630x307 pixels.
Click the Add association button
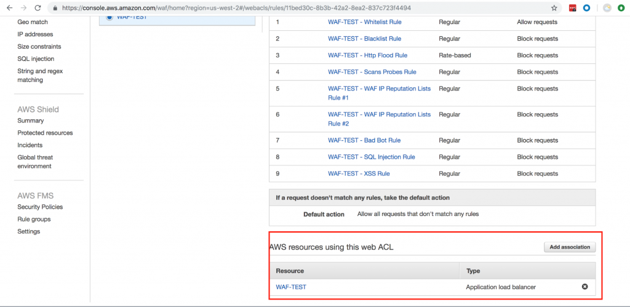(x=570, y=247)
